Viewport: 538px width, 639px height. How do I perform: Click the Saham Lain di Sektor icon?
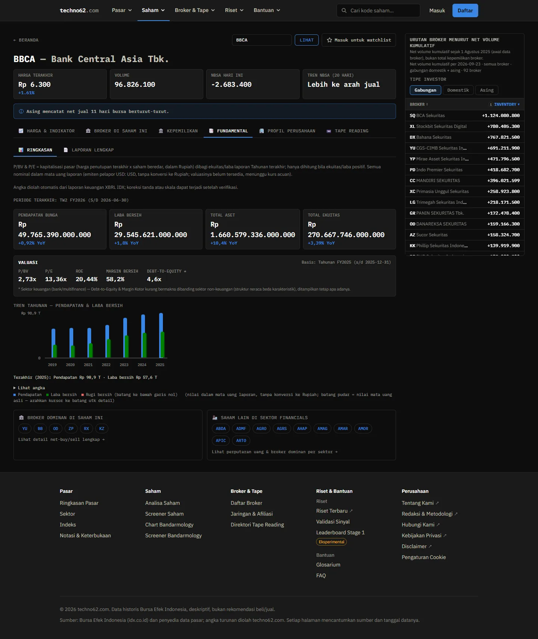215,418
